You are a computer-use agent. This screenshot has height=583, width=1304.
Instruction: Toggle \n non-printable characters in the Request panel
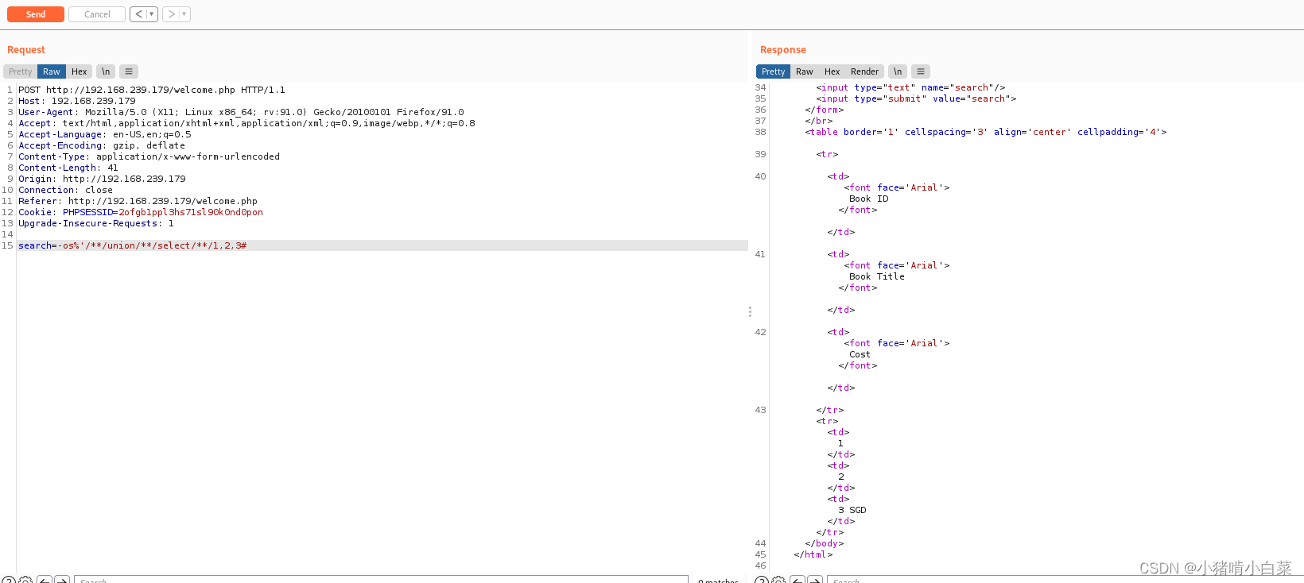[106, 71]
